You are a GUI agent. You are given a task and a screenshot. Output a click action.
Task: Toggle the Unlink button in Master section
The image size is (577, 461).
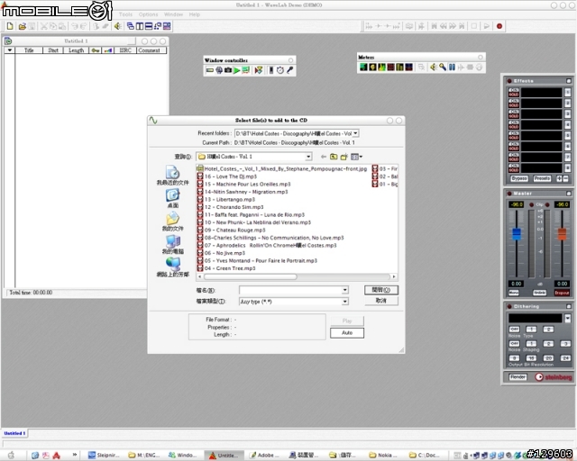(x=539, y=293)
